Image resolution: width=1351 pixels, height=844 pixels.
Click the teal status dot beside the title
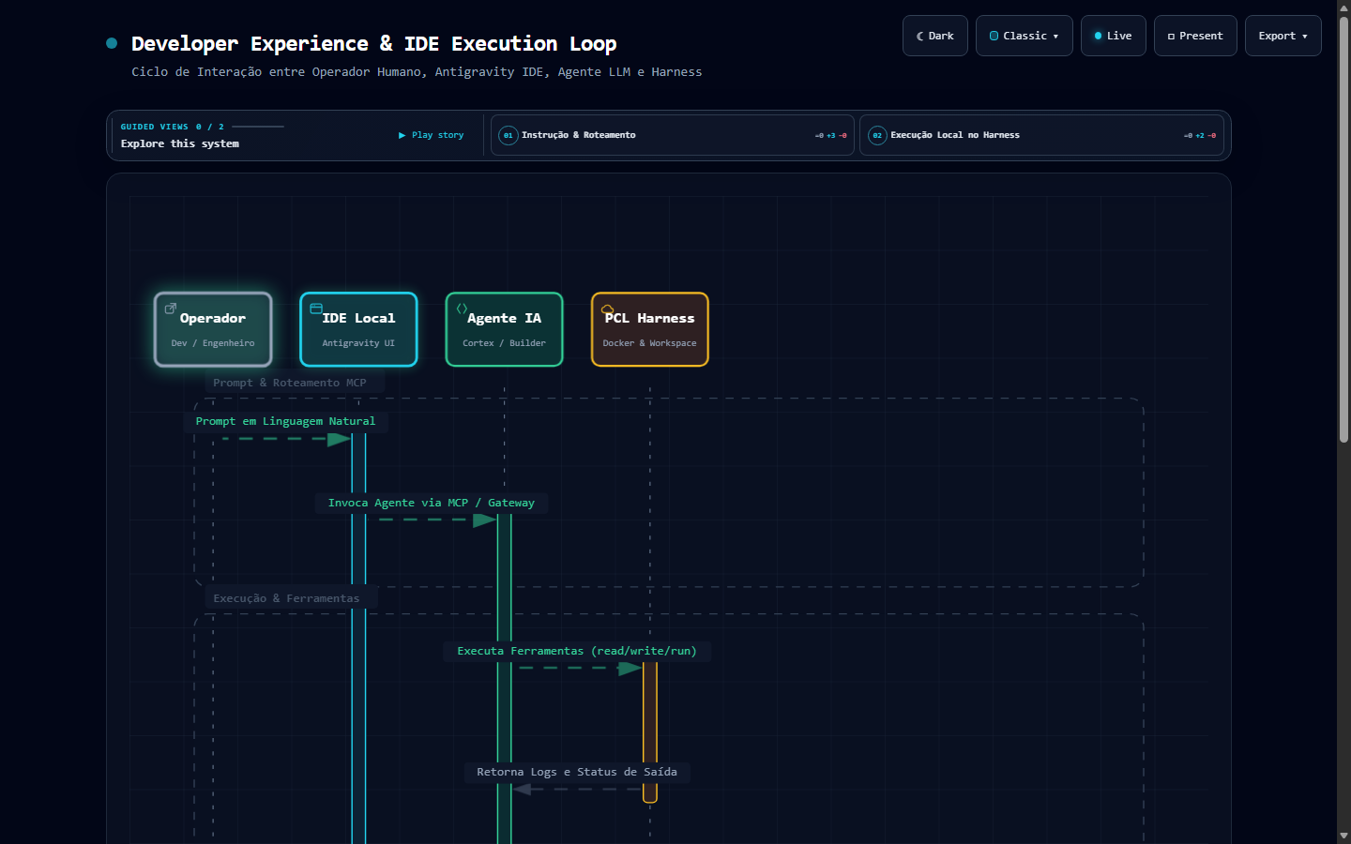112,43
